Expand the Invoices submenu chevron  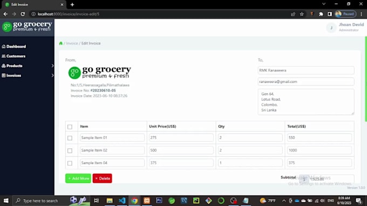(52, 75)
